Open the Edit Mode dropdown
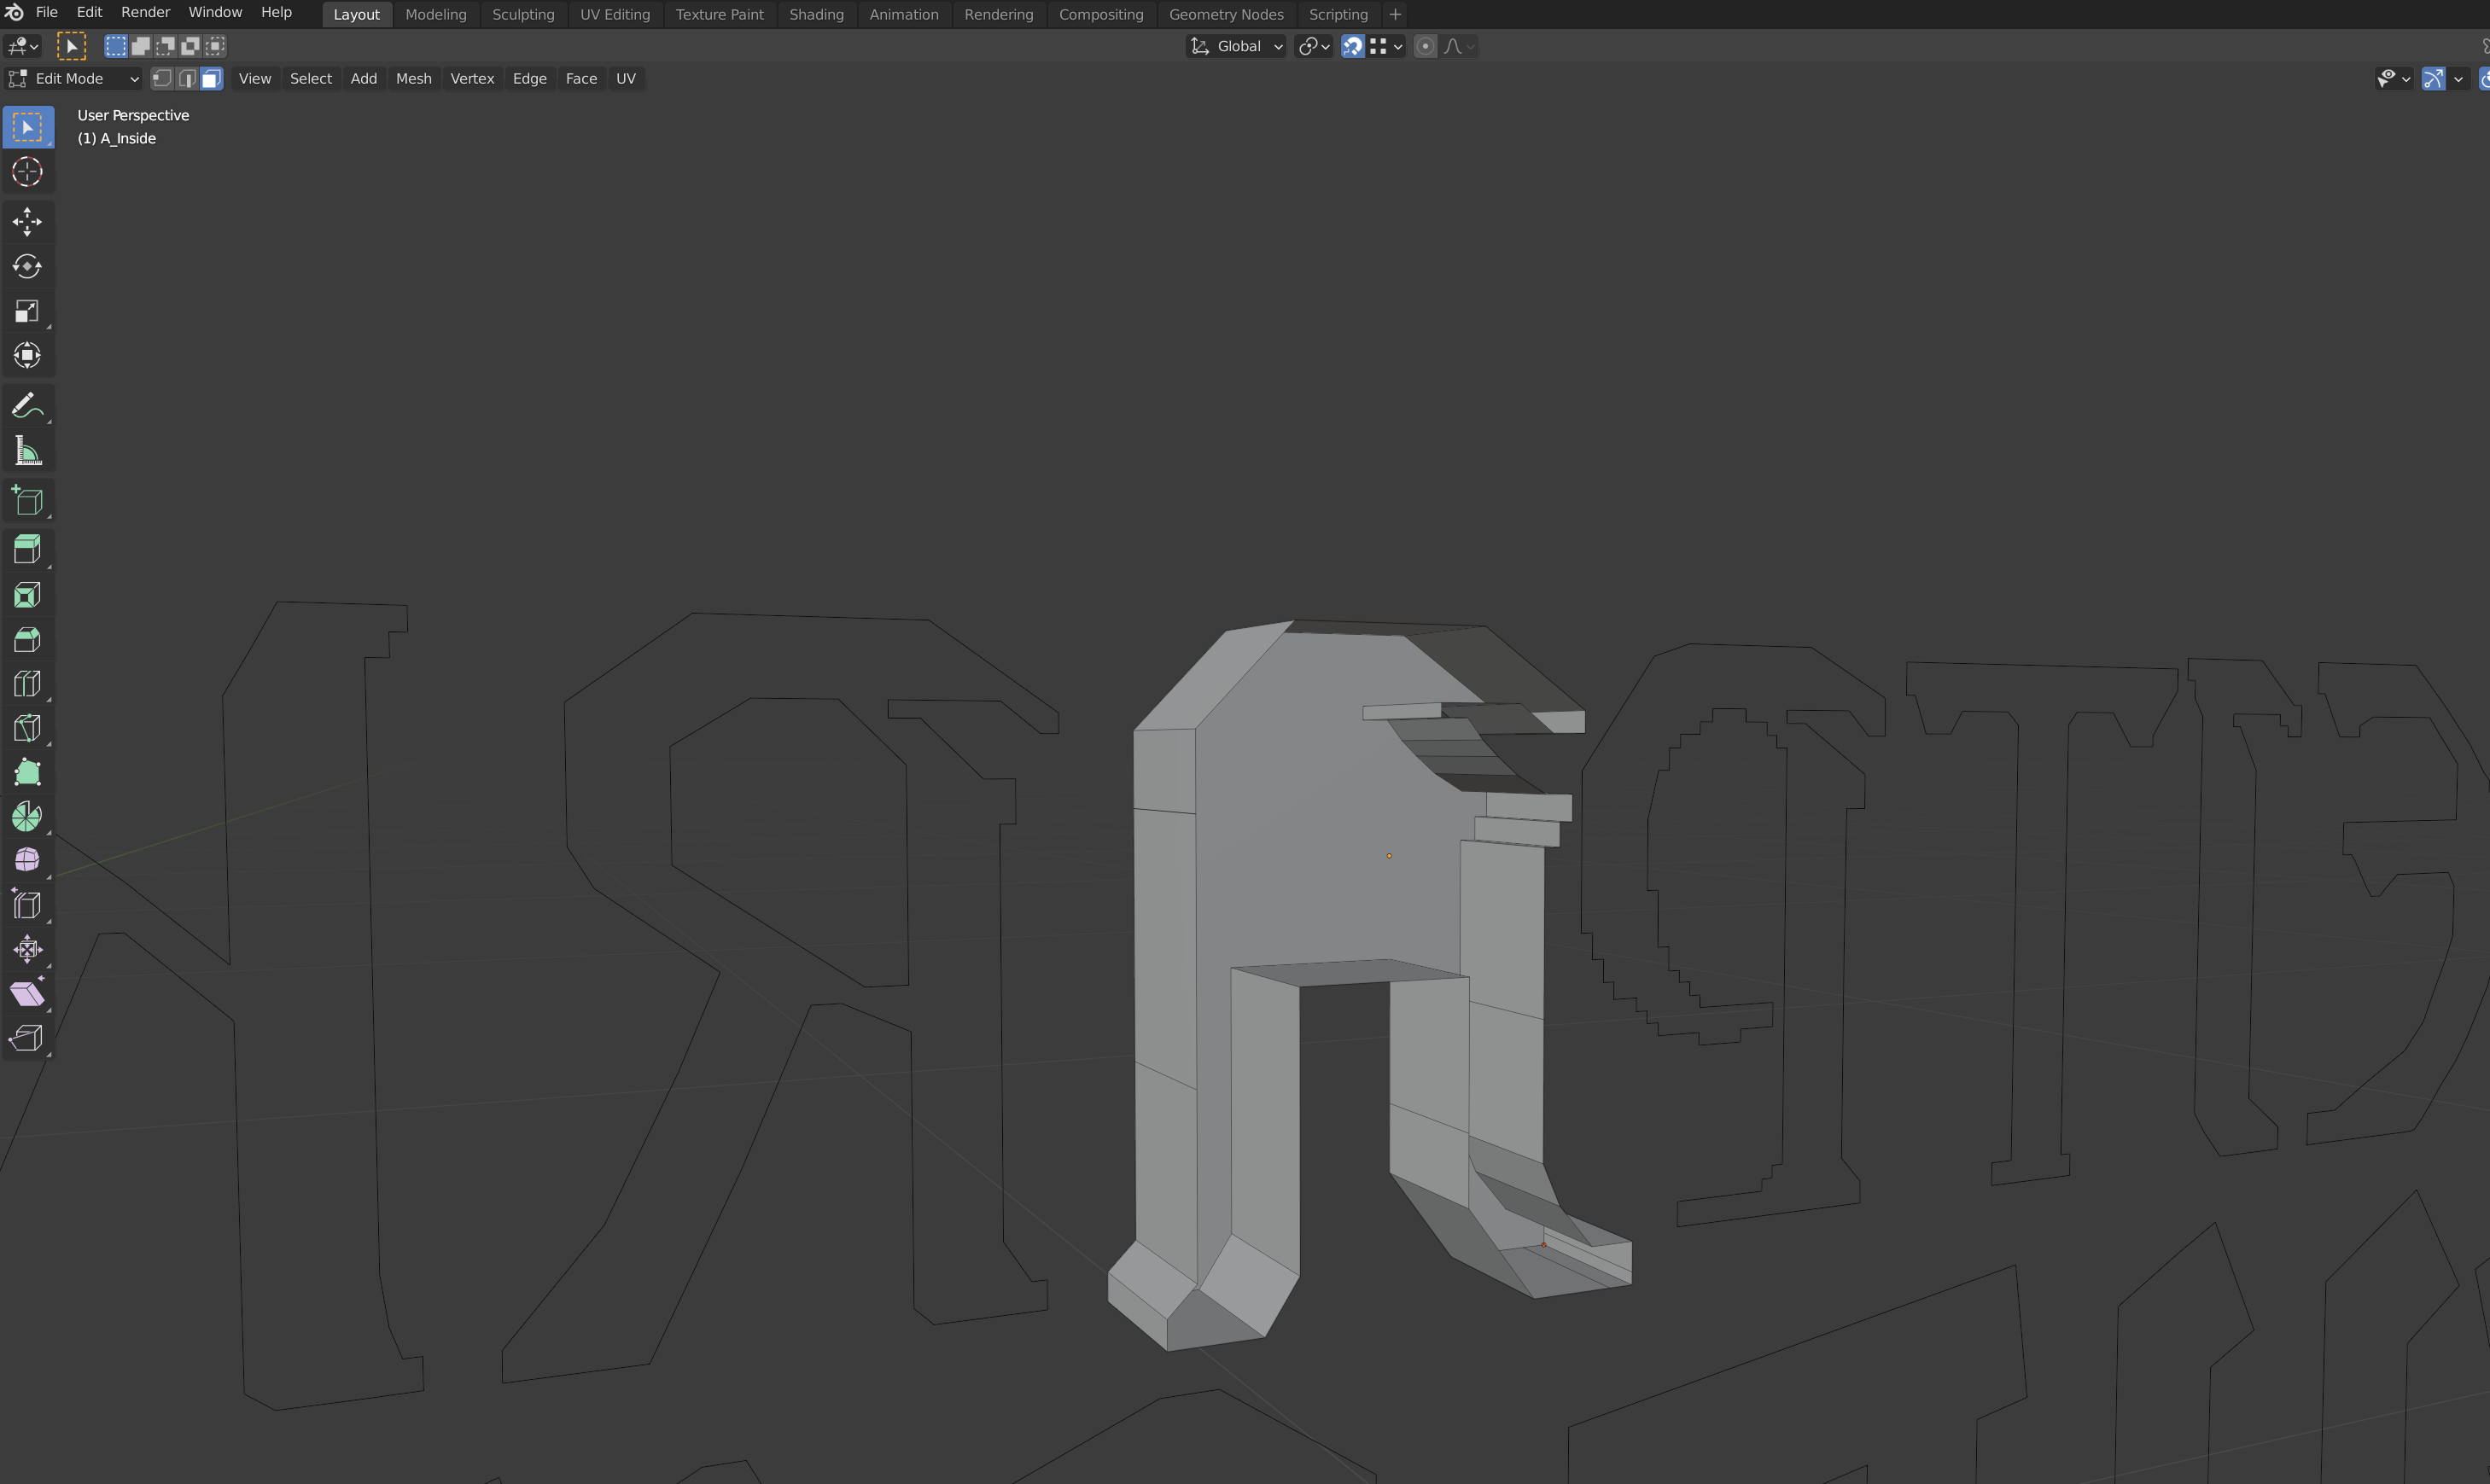The height and width of the screenshot is (1484, 2490). coord(74,78)
